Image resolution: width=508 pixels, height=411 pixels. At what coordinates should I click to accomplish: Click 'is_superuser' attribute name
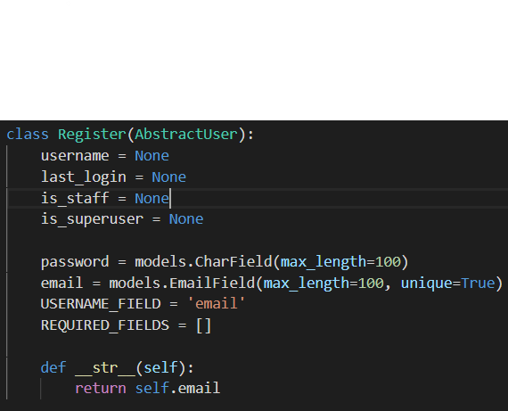coord(92,219)
